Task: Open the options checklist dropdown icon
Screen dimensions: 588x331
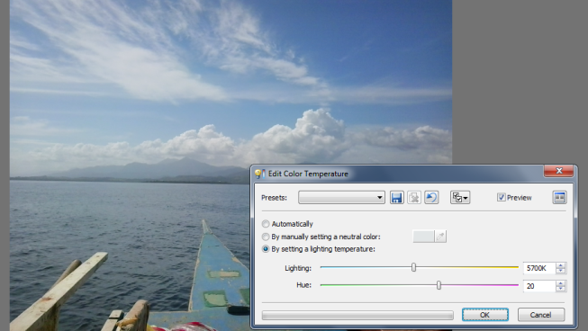Action: pyautogui.click(x=460, y=197)
